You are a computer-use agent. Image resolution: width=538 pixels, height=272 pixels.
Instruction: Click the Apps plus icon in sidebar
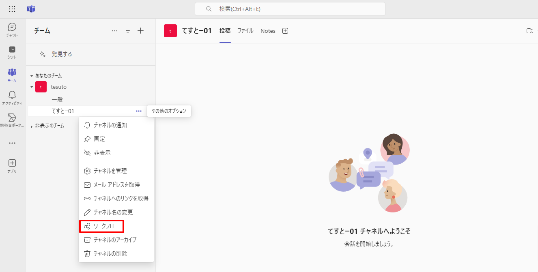pos(12,165)
